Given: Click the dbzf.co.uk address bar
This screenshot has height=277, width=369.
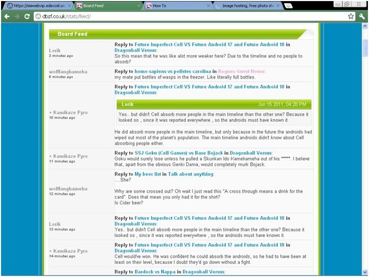Looking at the screenshot, I should coord(186,16).
